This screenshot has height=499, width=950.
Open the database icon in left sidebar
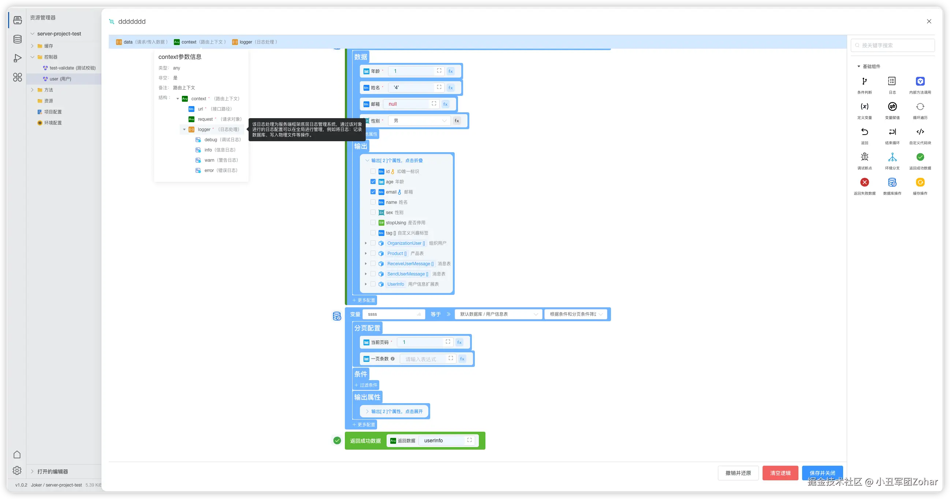[17, 40]
